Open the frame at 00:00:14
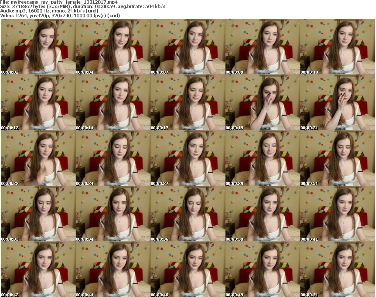The height and width of the screenshot is (297, 376). 113,102
